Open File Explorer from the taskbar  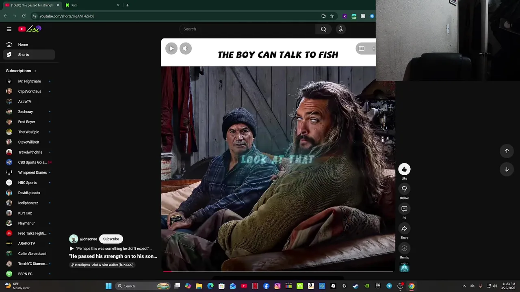(199, 286)
